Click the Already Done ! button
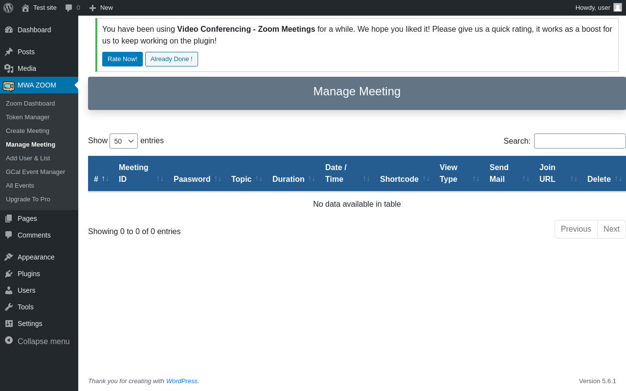Screen dimensions: 626x391 172,59
